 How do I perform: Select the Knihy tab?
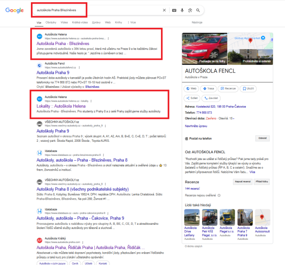tap(119, 23)
